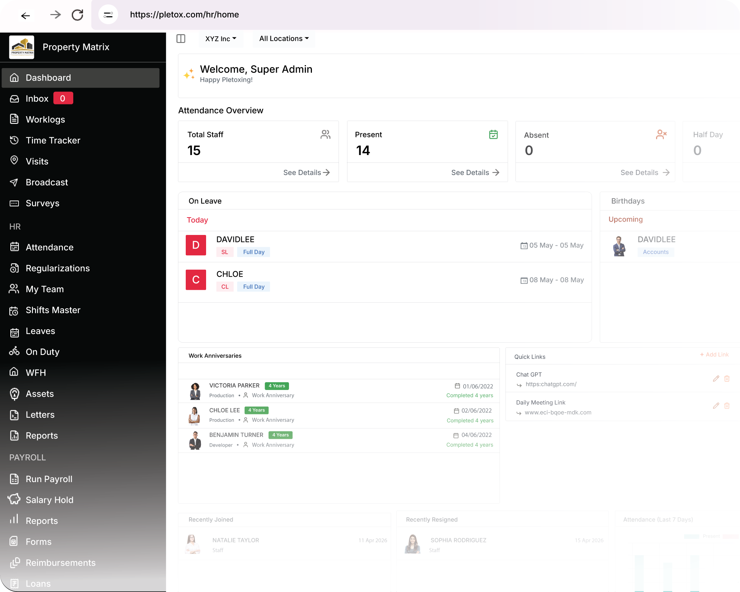
Task: Edit the Chat GPT quick link
Action: pos(716,379)
